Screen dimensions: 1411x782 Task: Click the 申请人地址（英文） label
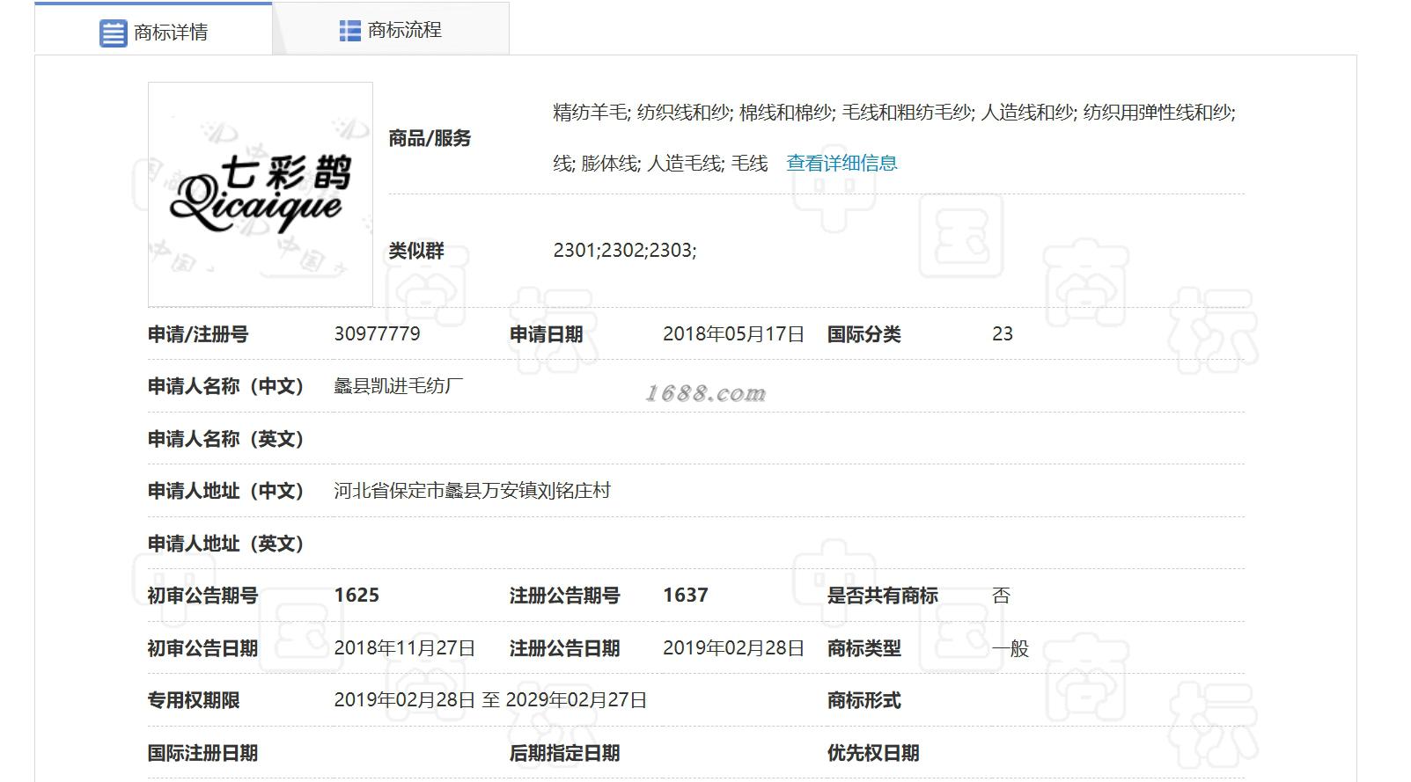pos(225,544)
